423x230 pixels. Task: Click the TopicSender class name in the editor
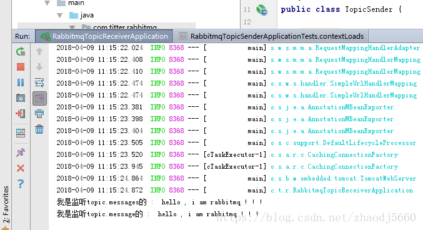click(369, 9)
